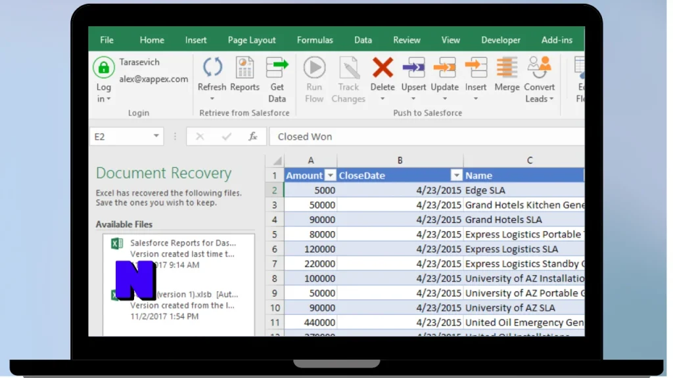673x378 pixels.
Task: Open the CloseDate column filter dropdown
Action: [x=456, y=175]
